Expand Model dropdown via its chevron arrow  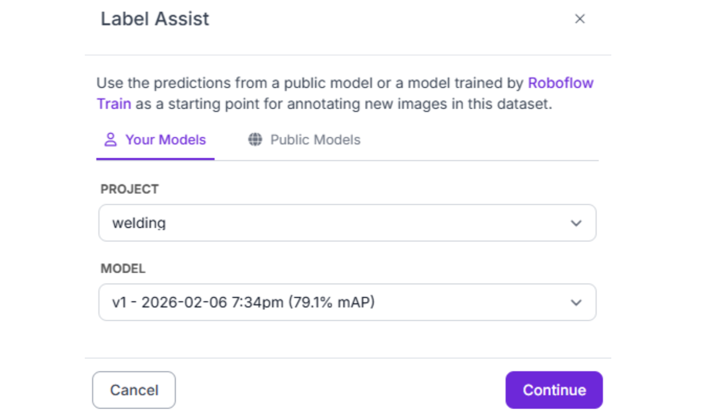click(x=576, y=303)
